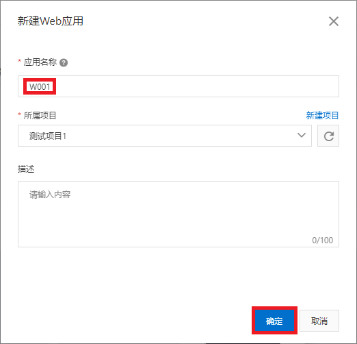This screenshot has width=357, height=344.
Task: Open the 测试项目1 project combo box
Action: click(165, 136)
